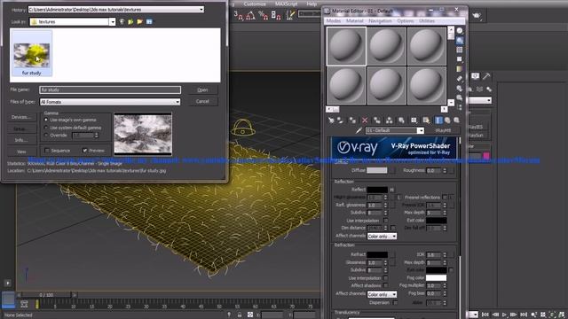Click the Diffuse color swatch
This screenshot has height=319, width=568.
[x=376, y=170]
